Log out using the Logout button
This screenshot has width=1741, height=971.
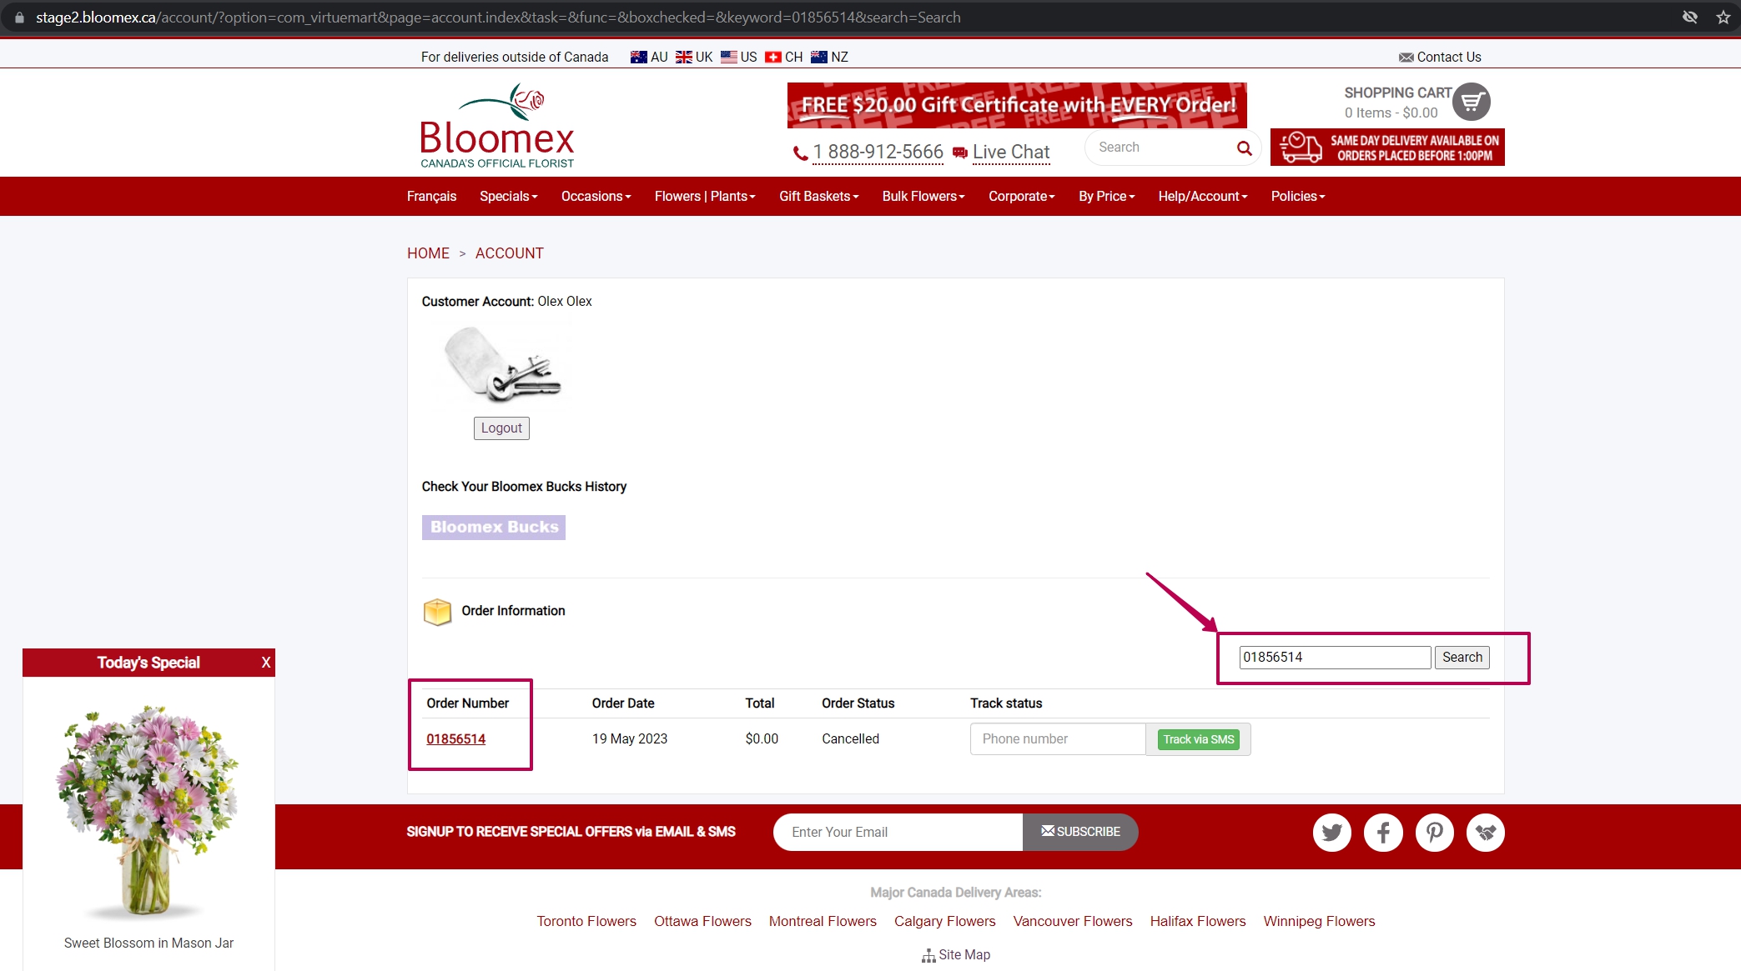tap(501, 428)
